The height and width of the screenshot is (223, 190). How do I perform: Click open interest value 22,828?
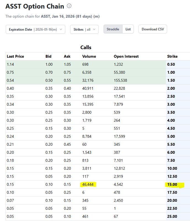pos(119,88)
